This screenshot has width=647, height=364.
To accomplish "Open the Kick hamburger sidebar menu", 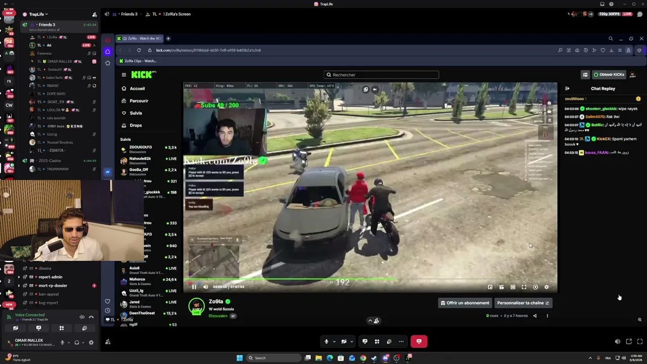I will tap(124, 75).
